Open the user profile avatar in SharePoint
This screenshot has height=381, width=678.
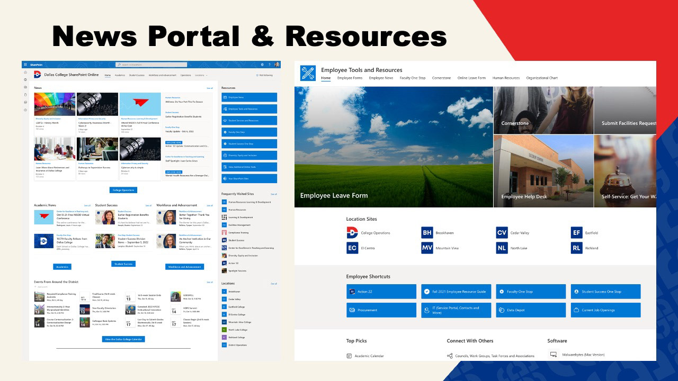point(276,65)
